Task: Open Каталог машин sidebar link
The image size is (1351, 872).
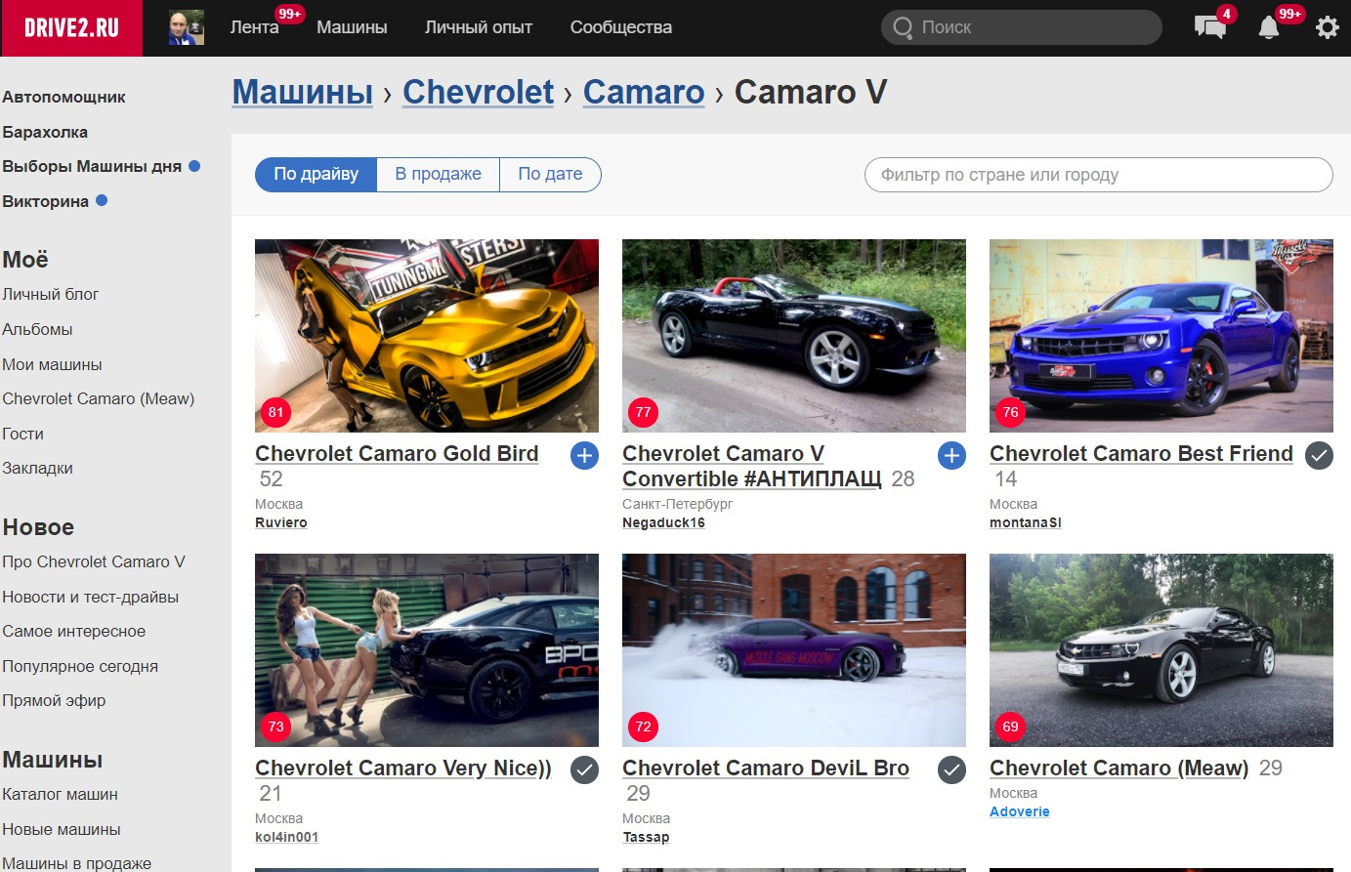Action: pos(60,794)
